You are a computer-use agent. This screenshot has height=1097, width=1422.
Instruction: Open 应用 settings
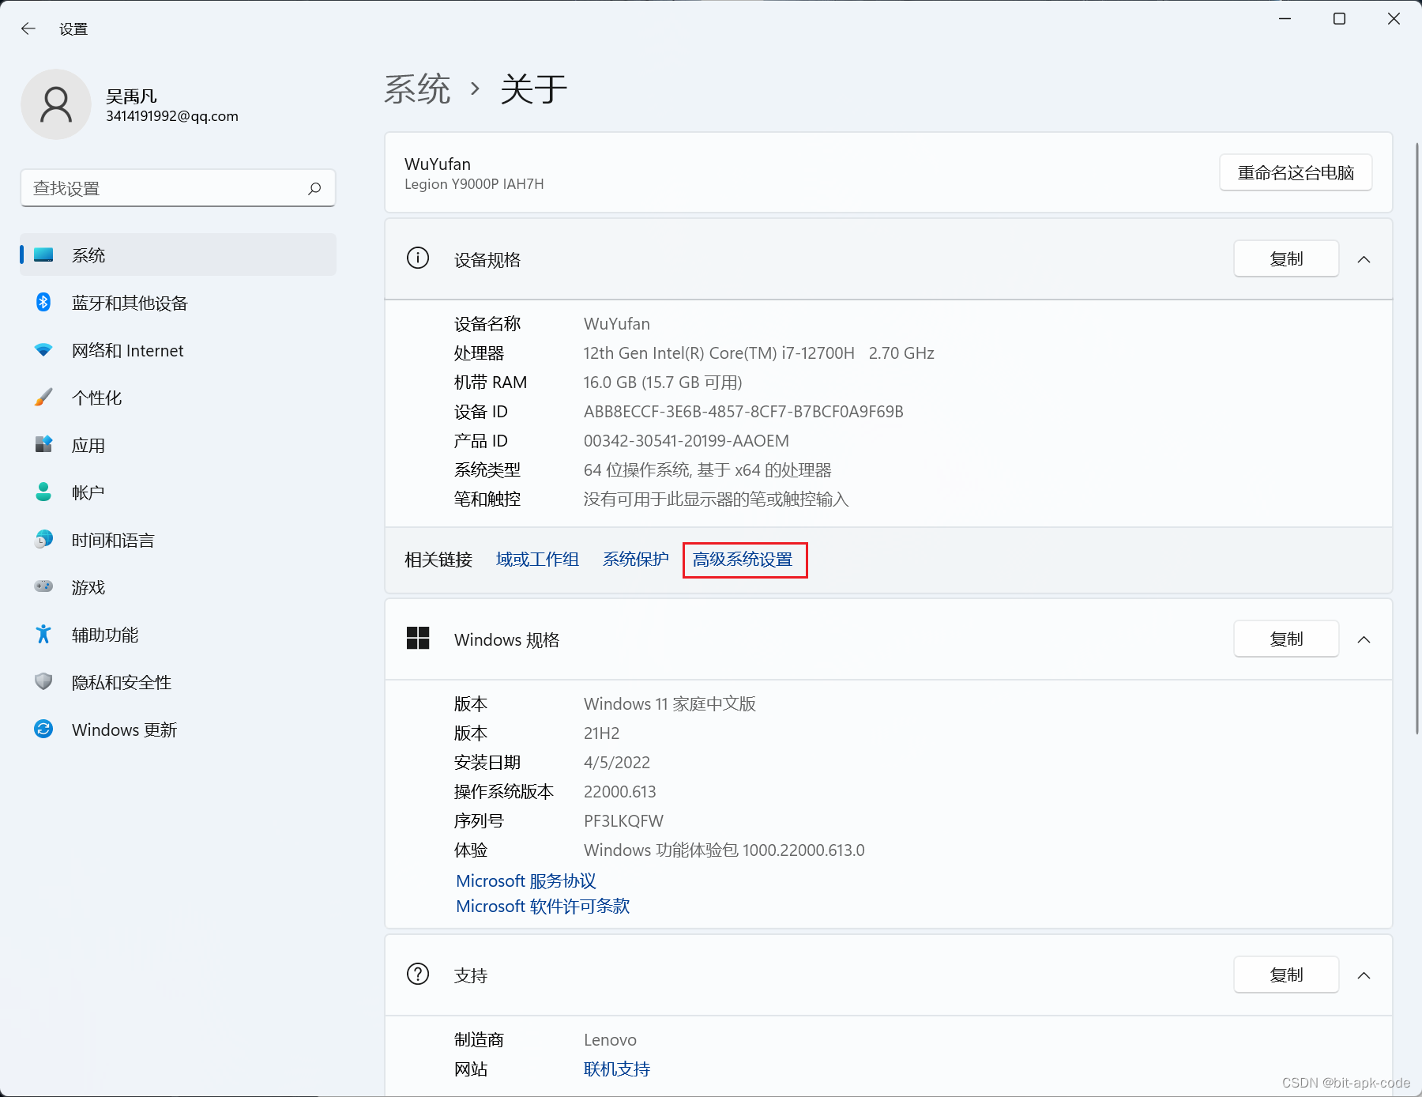coord(179,445)
